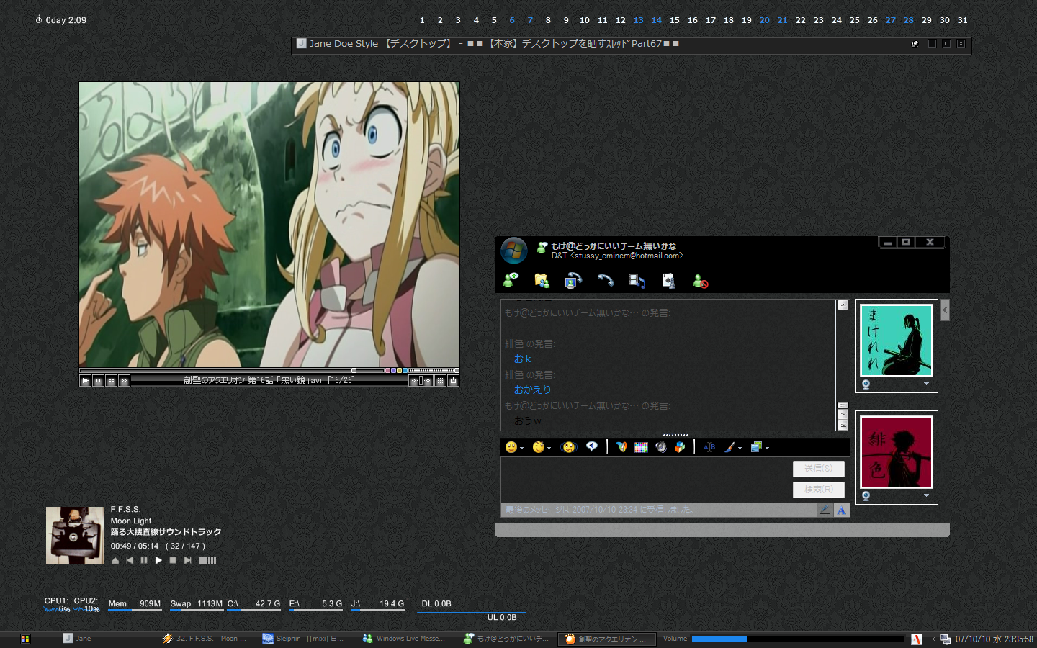The image size is (1037, 648).
Task: Click the webcam icon under the teal display picture
Action: (x=866, y=384)
